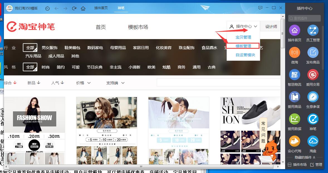Screen dimensions: 328x173
Task: Sort by 人气
Action: coord(58,83)
